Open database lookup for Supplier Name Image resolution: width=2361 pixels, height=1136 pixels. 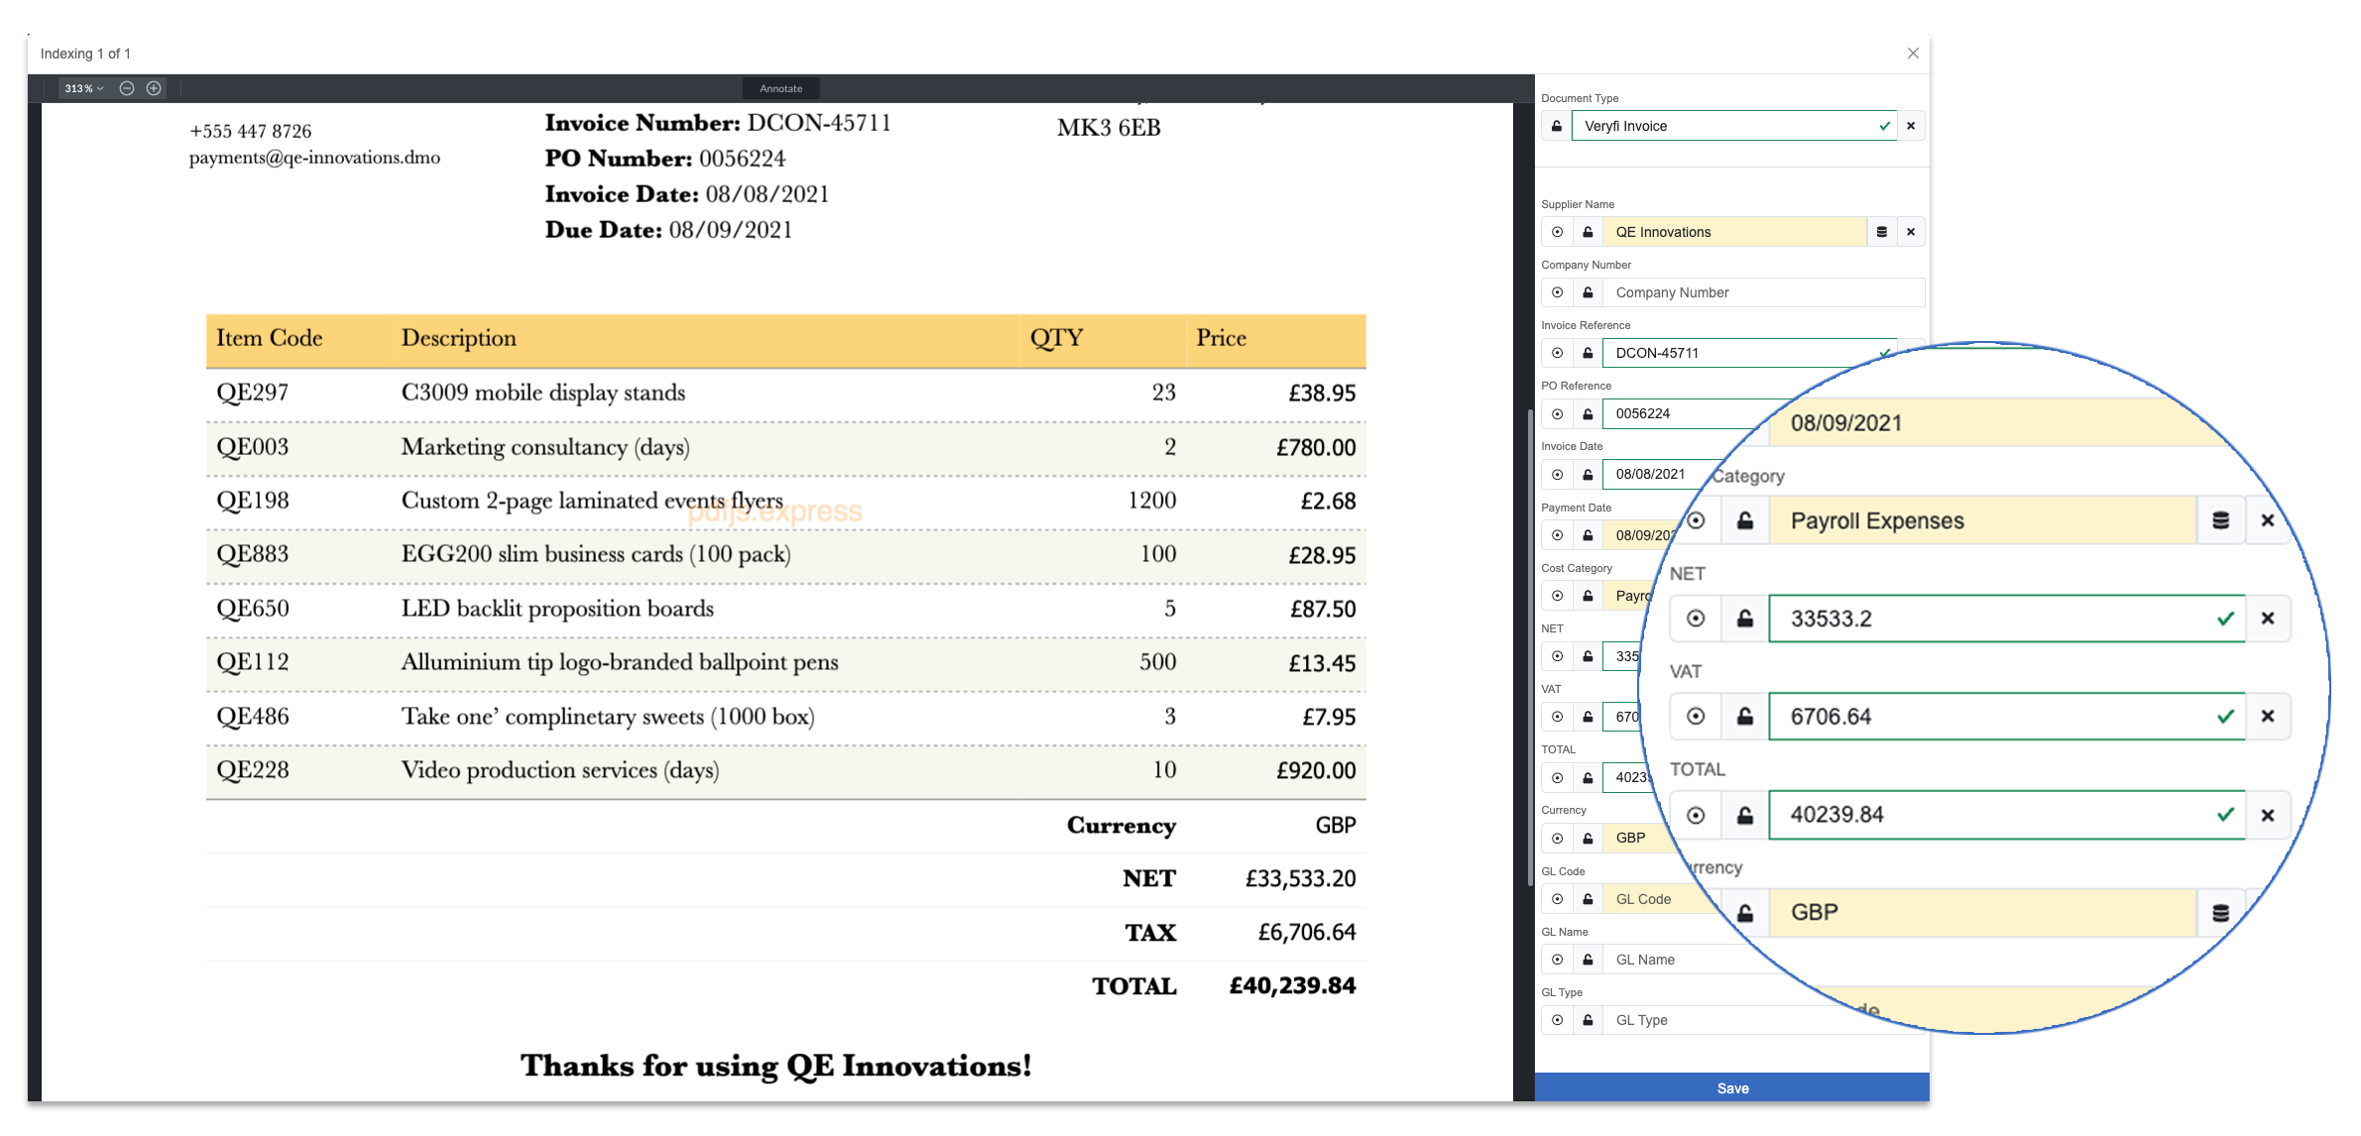[x=1881, y=232]
